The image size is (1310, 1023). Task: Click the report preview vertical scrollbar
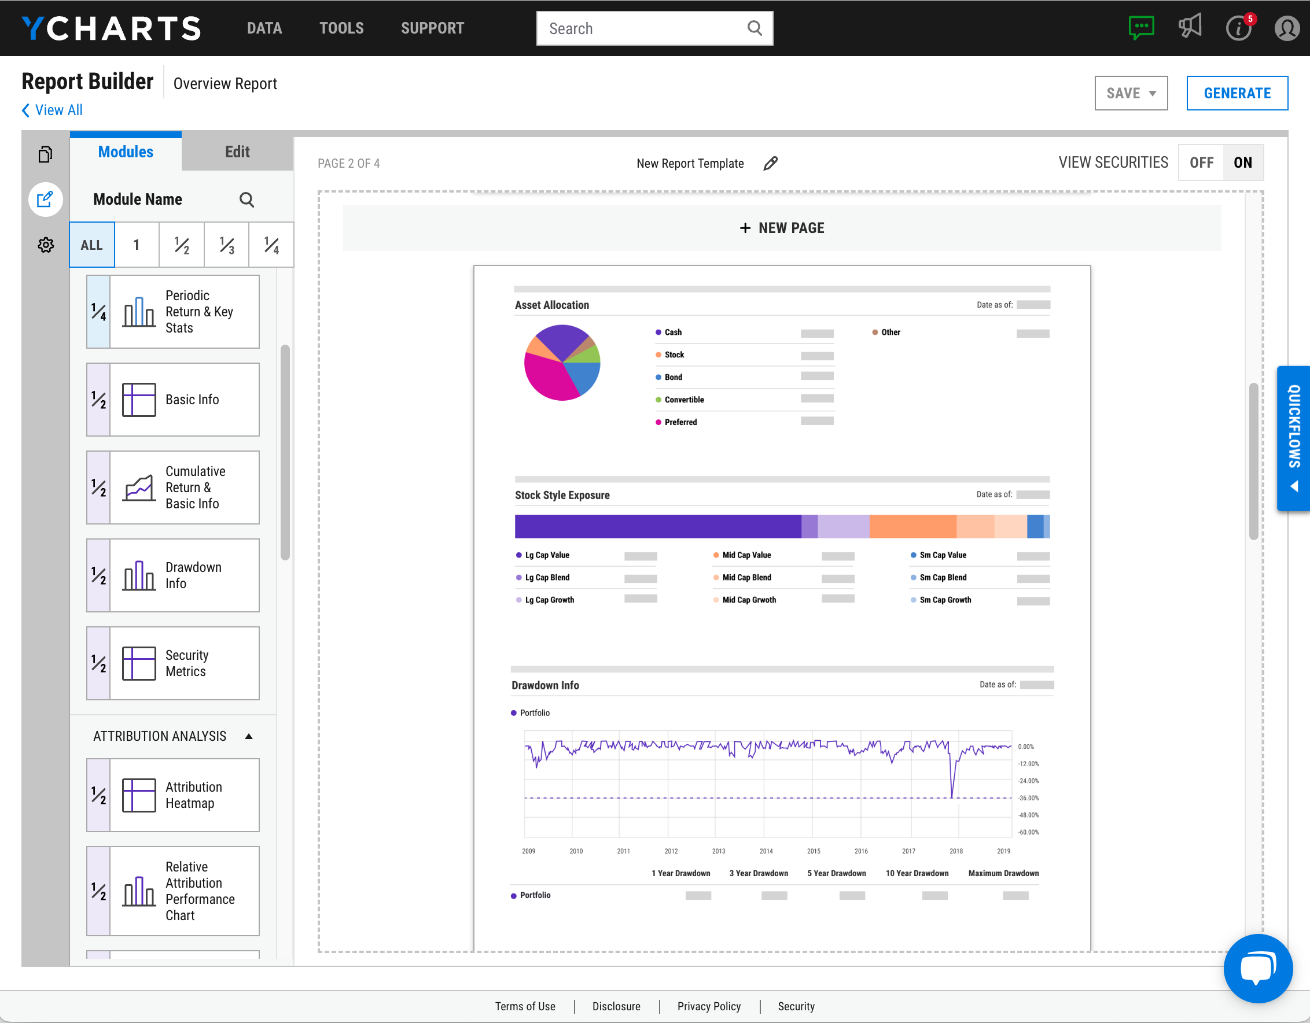pyautogui.click(x=1253, y=461)
